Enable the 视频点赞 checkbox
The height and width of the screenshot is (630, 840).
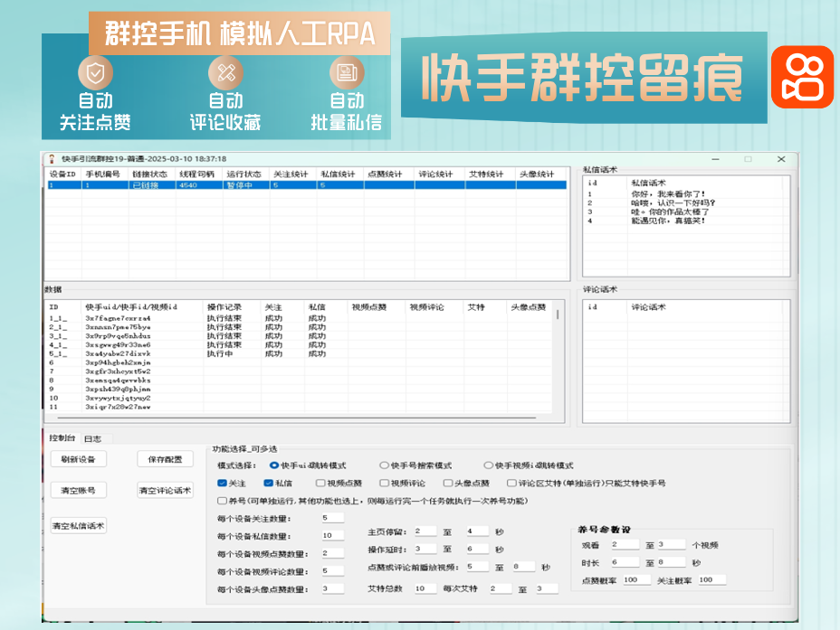(320, 483)
